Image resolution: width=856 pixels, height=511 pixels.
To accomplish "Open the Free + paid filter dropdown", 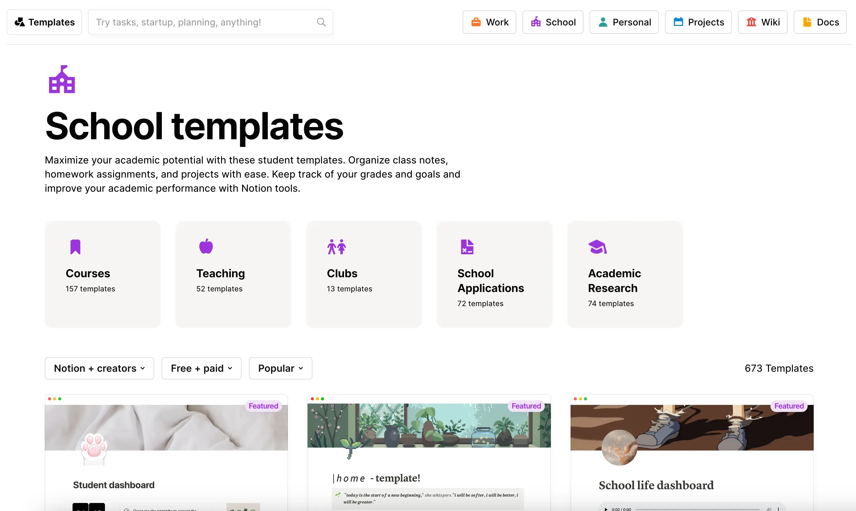I will coord(201,368).
